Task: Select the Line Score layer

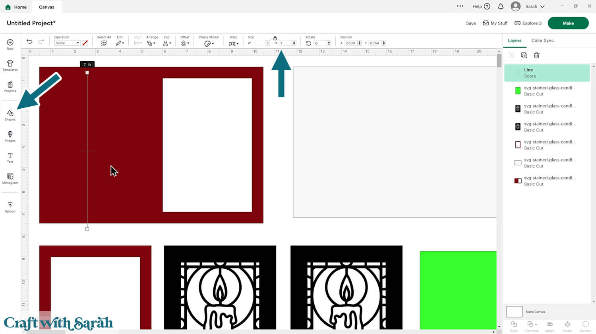Action: tap(547, 73)
